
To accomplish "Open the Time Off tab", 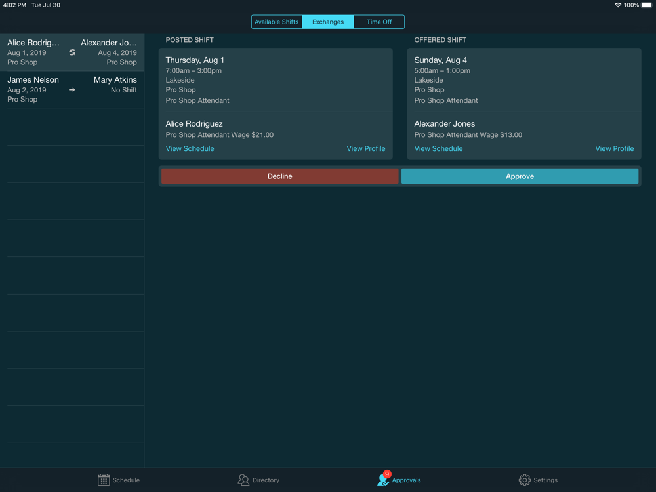I will pos(379,22).
